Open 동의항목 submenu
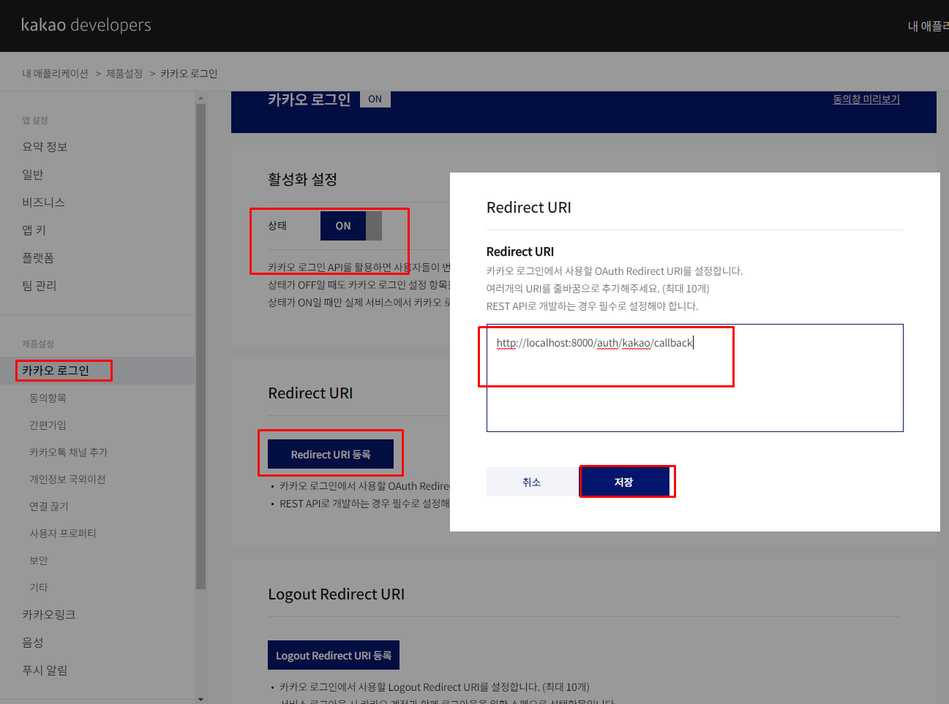Screen dimensions: 949x704 click(48, 398)
